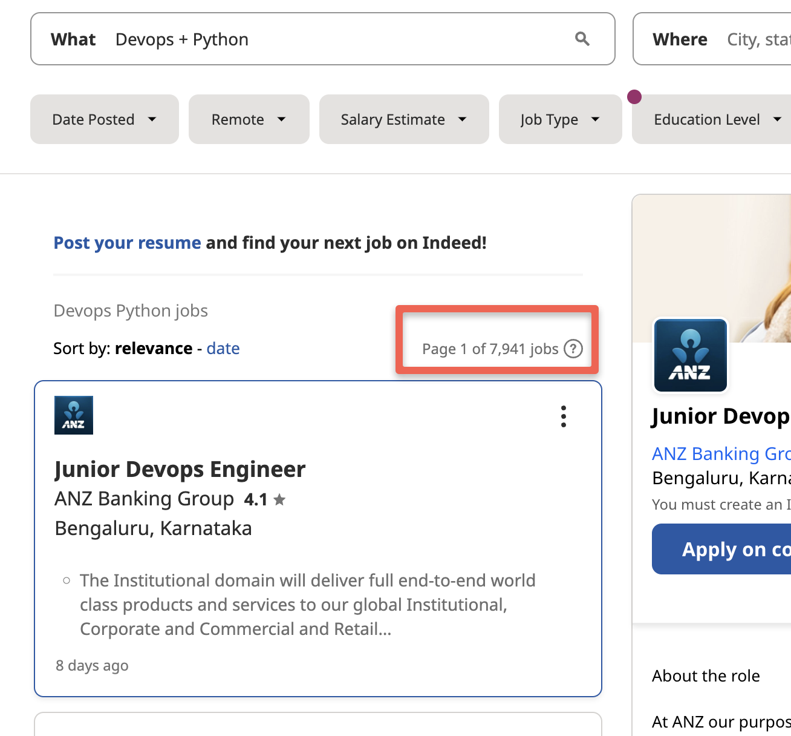This screenshot has width=791, height=736.
Task: Click the highlighted page count indicator
Action: [496, 340]
